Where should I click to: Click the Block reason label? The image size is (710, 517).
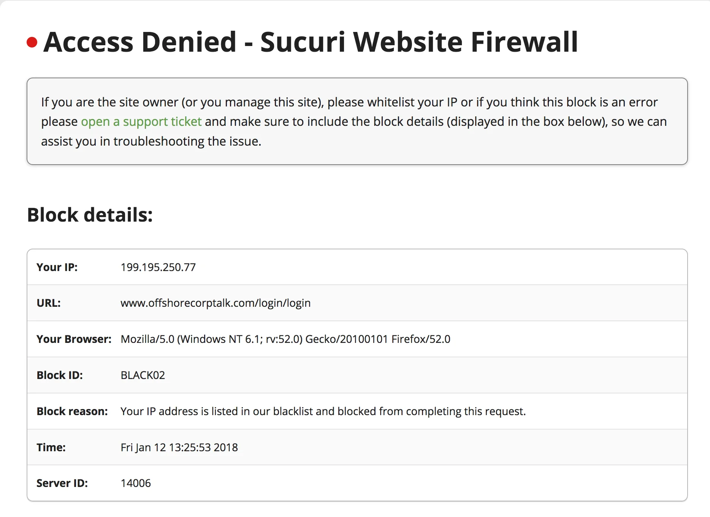coord(72,411)
